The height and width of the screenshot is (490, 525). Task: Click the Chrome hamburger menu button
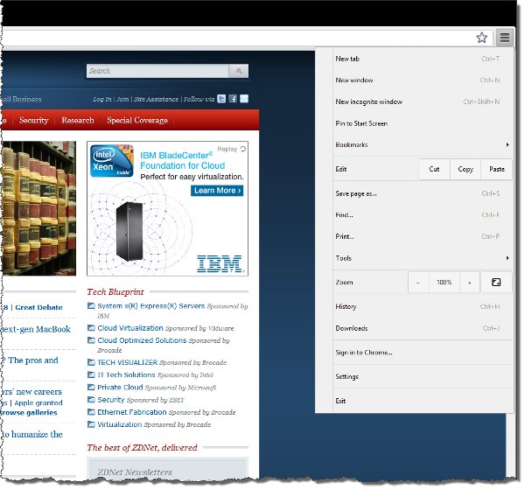(x=504, y=38)
